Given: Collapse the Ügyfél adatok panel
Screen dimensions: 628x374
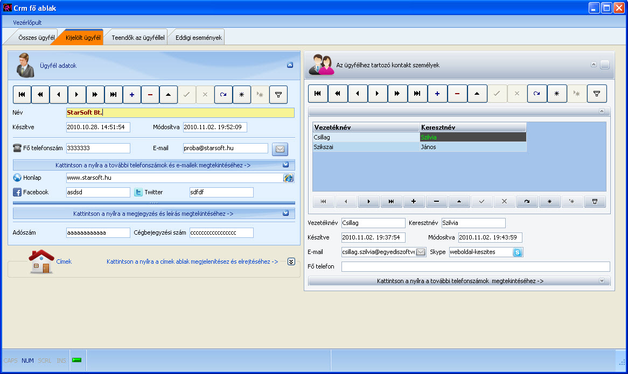Looking at the screenshot, I should (290, 65).
